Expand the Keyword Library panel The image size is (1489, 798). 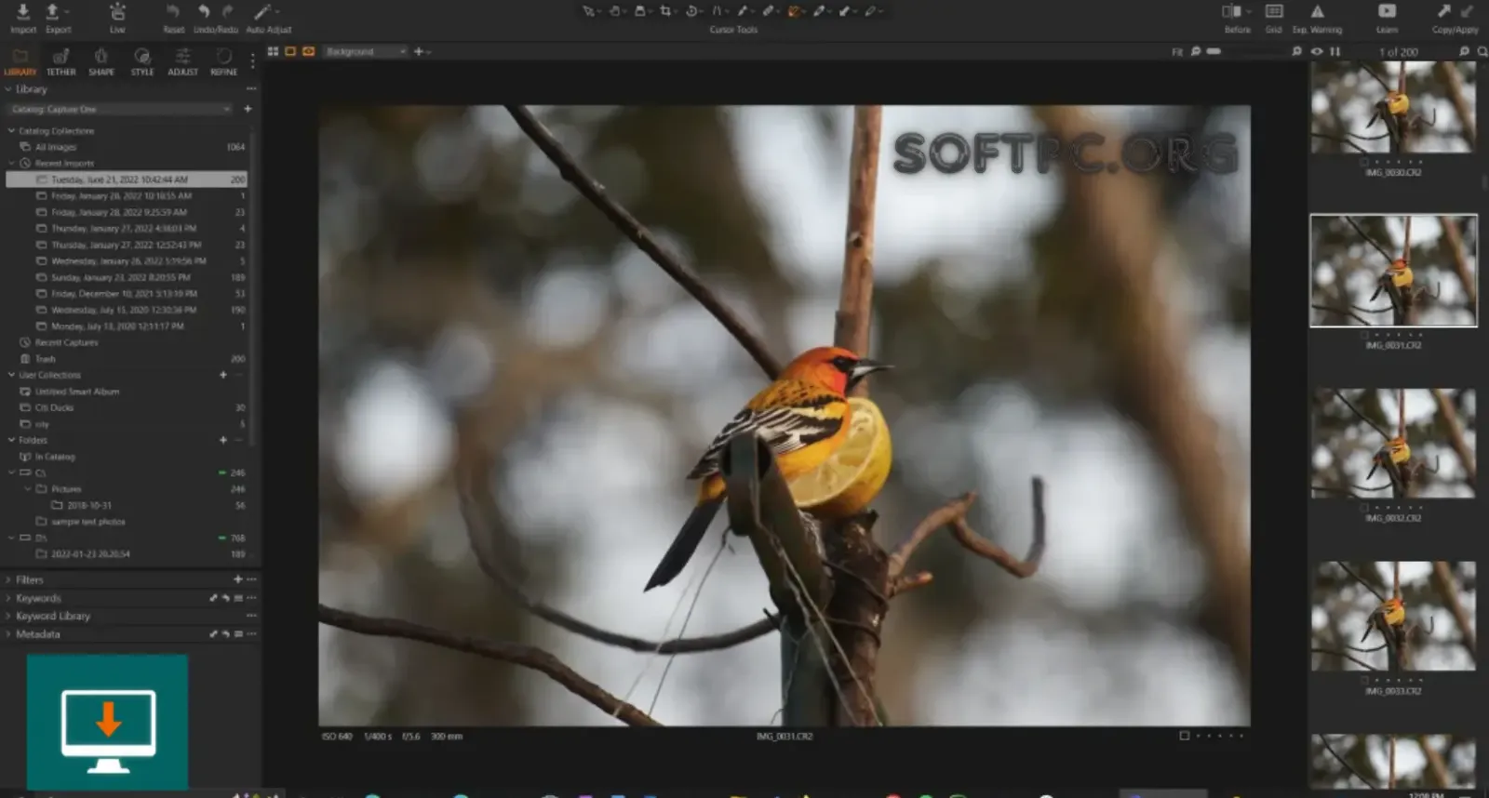(8, 616)
